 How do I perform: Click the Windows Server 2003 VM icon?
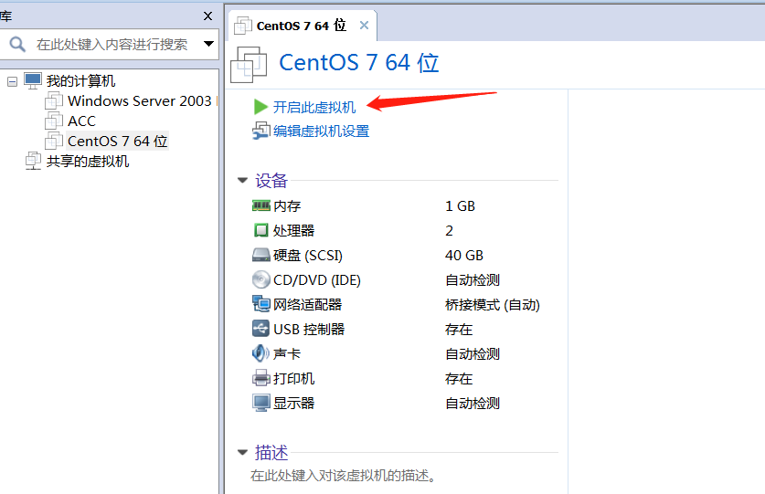point(54,100)
